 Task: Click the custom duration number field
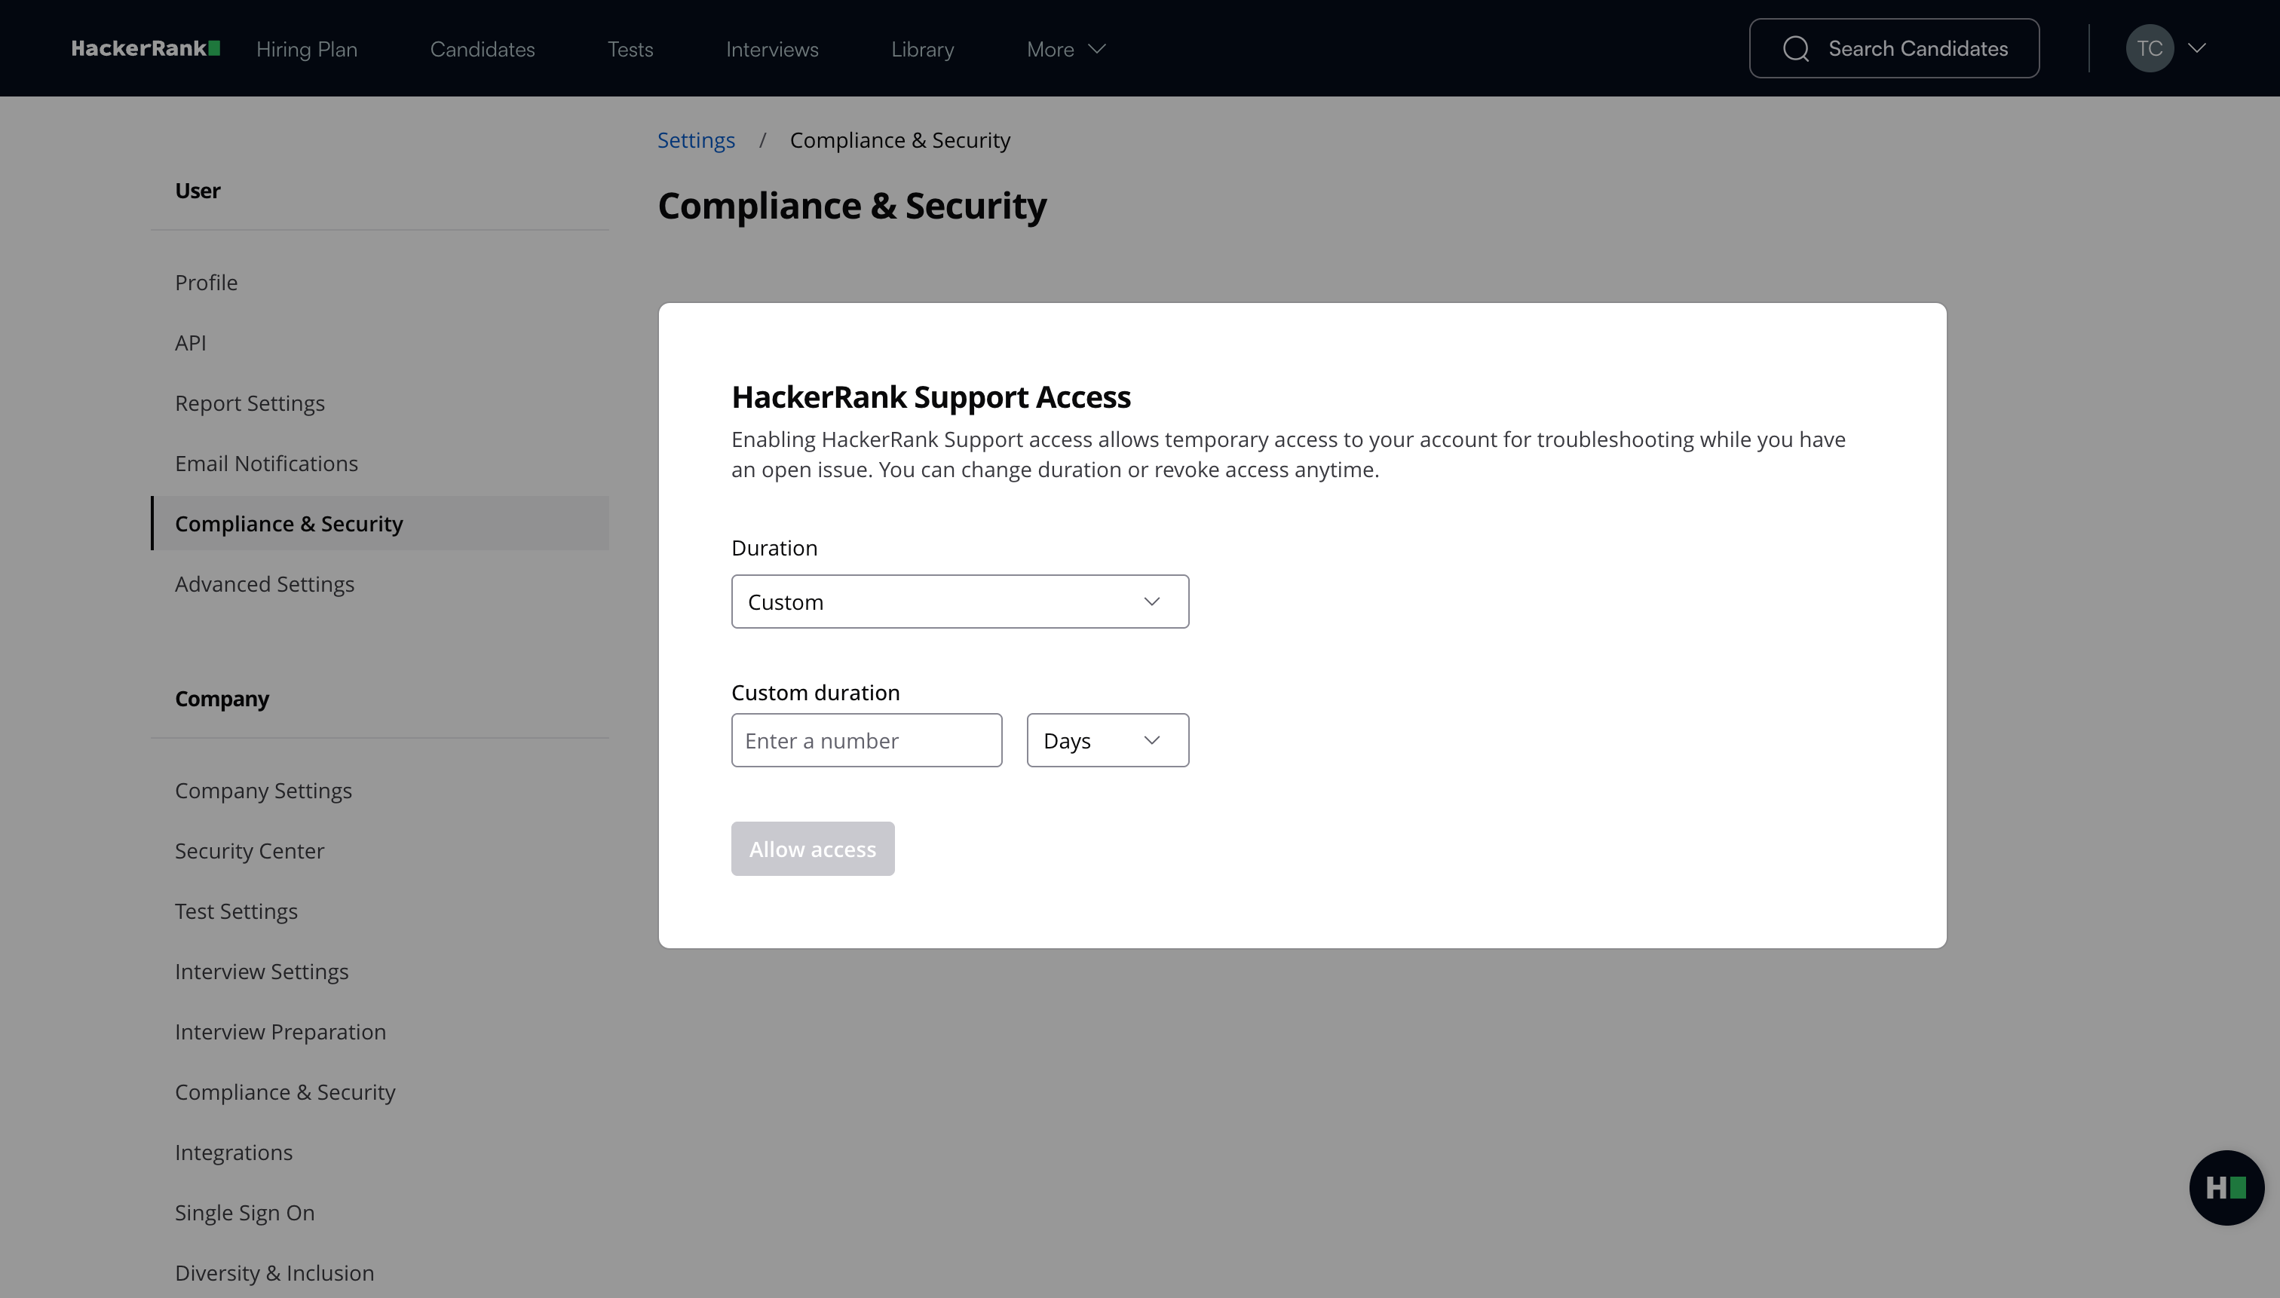[x=867, y=740]
